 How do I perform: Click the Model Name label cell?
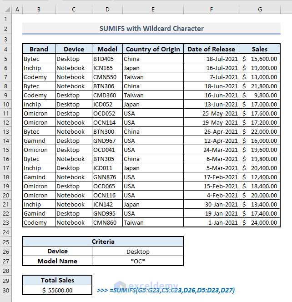[x=57, y=261]
